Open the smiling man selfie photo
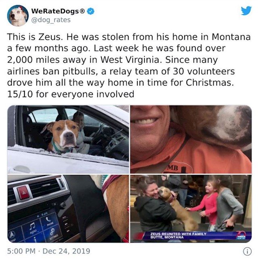 tap(191, 139)
